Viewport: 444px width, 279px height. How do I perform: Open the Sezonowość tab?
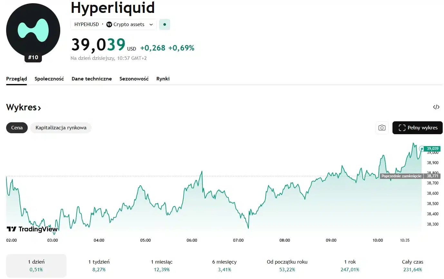(134, 79)
